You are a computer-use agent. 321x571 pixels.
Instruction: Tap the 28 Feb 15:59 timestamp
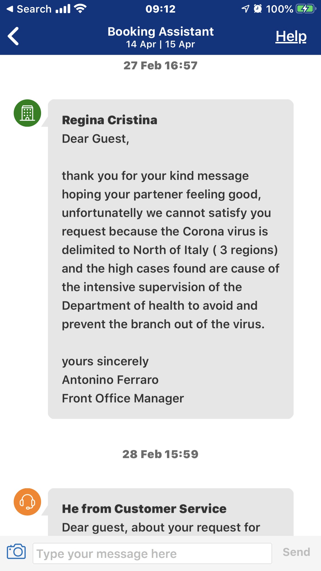tap(160, 454)
